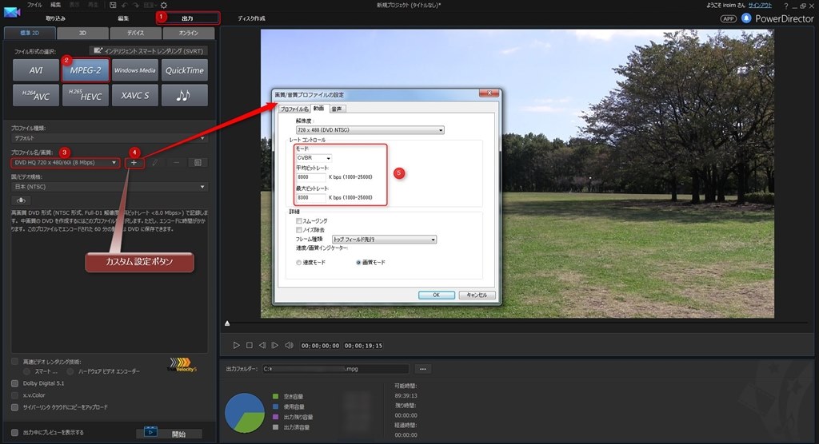This screenshot has width=819, height=444.
Task: Click the help question mark icon
Action: (x=785, y=6)
